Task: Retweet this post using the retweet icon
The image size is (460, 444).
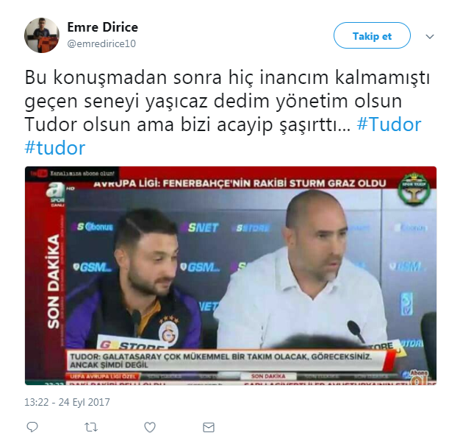Action: coord(91,427)
